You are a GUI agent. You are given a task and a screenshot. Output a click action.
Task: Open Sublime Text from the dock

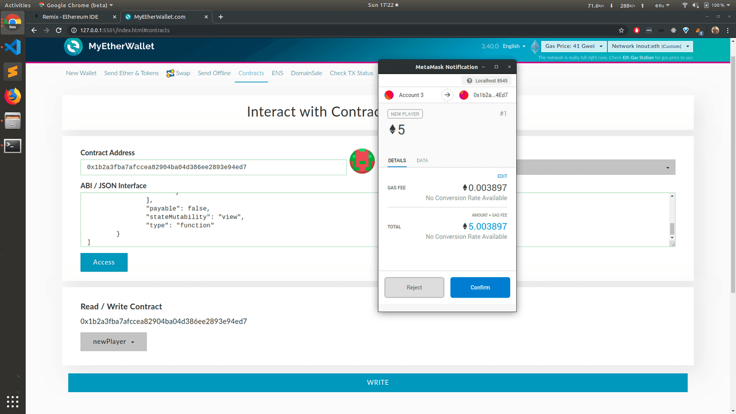[x=13, y=72]
